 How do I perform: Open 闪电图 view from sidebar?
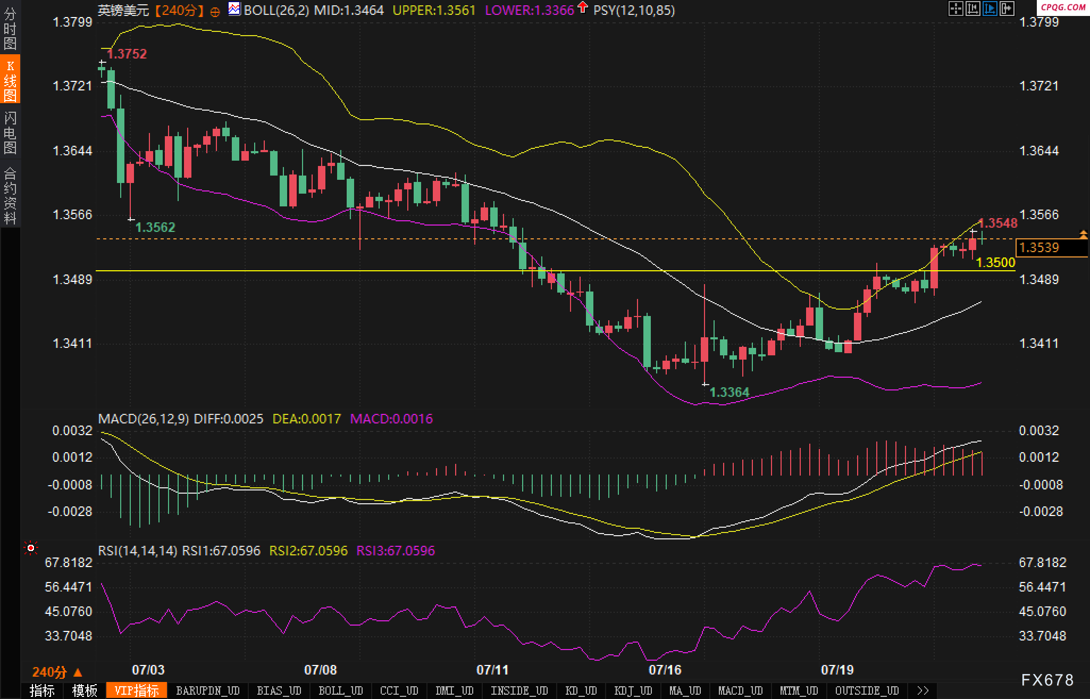click(x=10, y=132)
